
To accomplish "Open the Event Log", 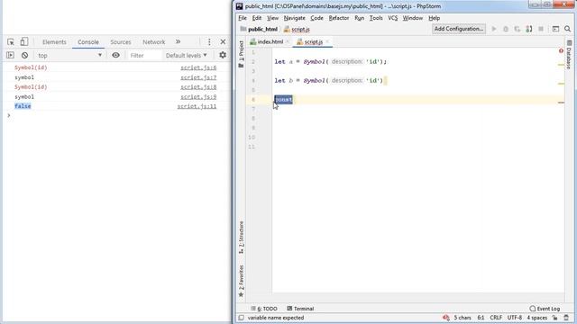I will [545, 309].
